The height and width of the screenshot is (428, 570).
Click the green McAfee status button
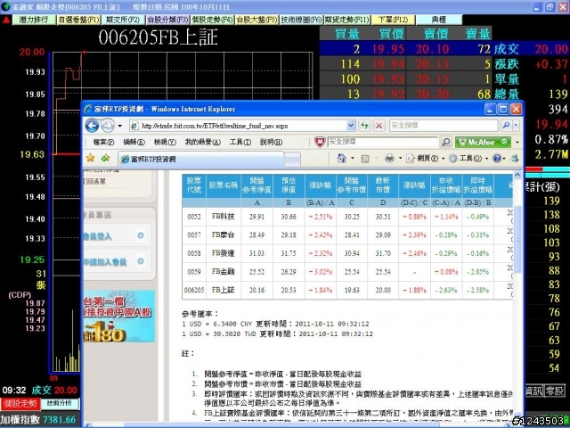pyautogui.click(x=483, y=142)
